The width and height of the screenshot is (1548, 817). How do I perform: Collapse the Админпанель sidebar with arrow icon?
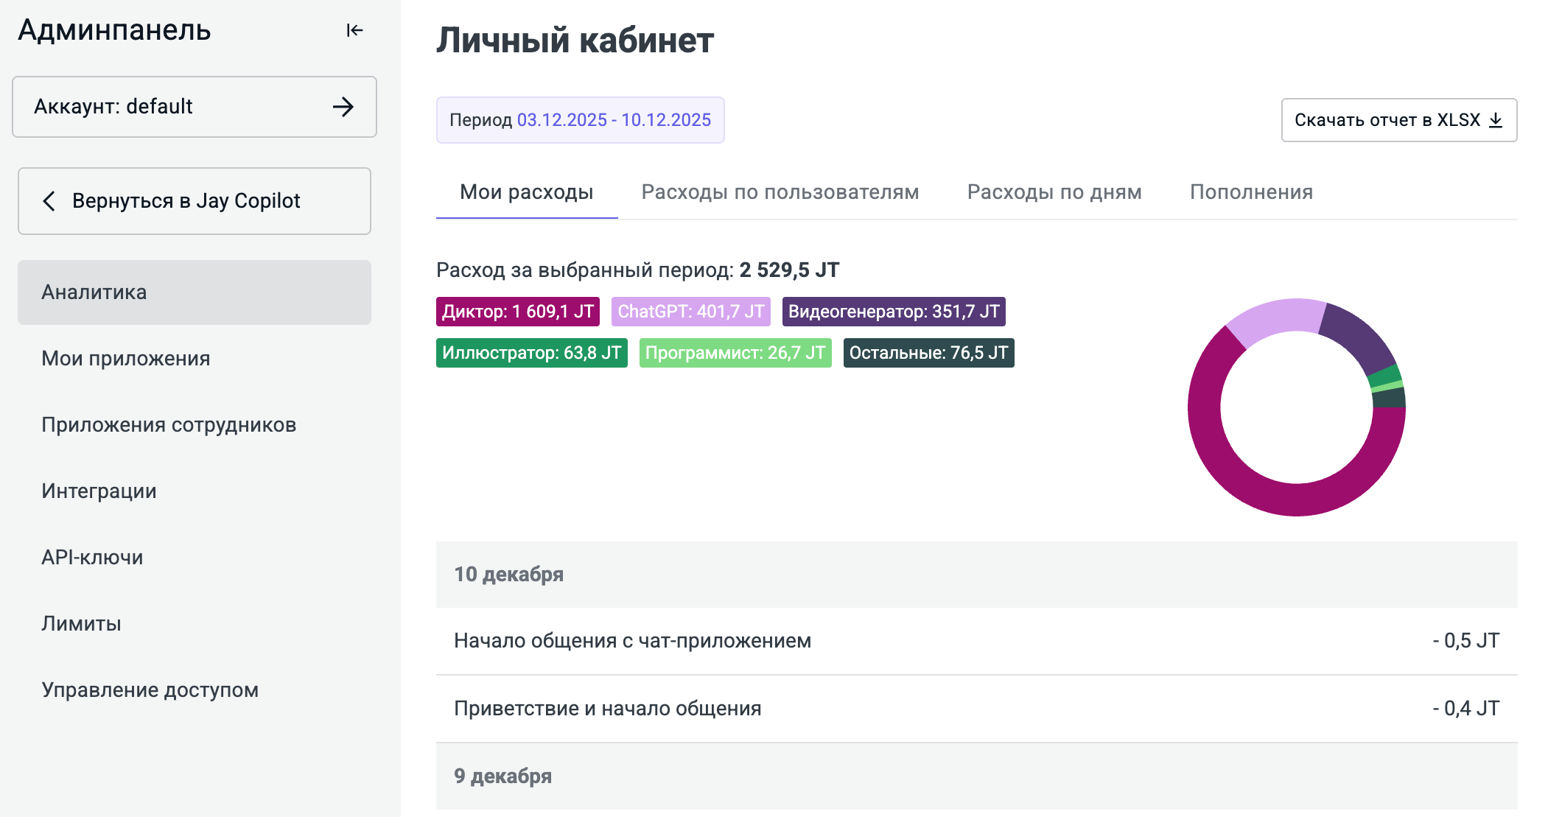354,30
